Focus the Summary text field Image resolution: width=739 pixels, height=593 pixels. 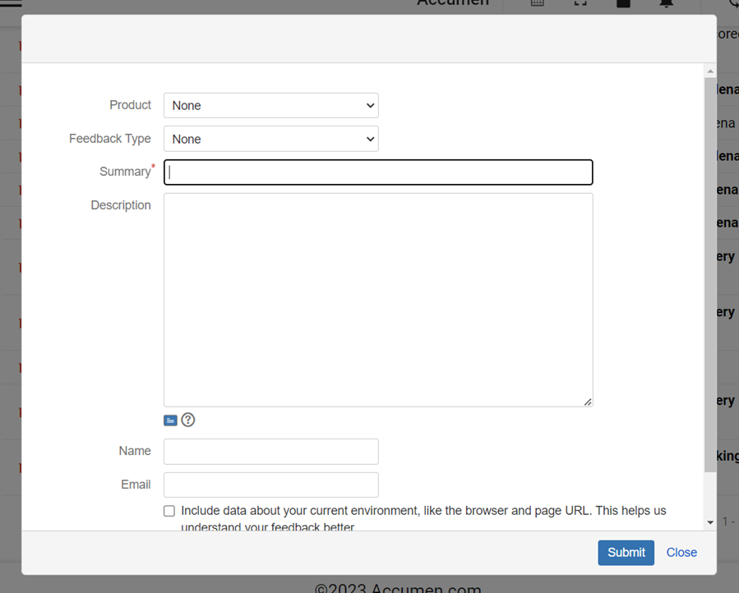pos(378,172)
